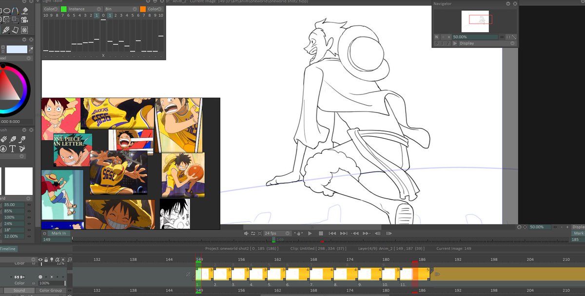Viewport: 585px width, 296px height.
Task: Toggle sound speaker icon by fps
Action: [246, 234]
